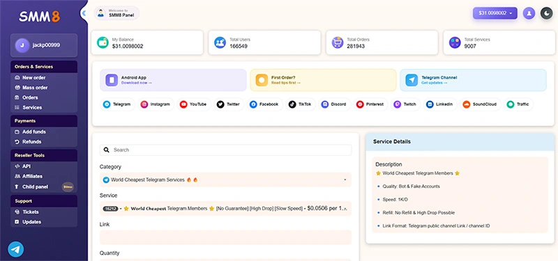The height and width of the screenshot is (261, 558).
Task: Click the floating Telegram chat button
Action: tap(15, 250)
